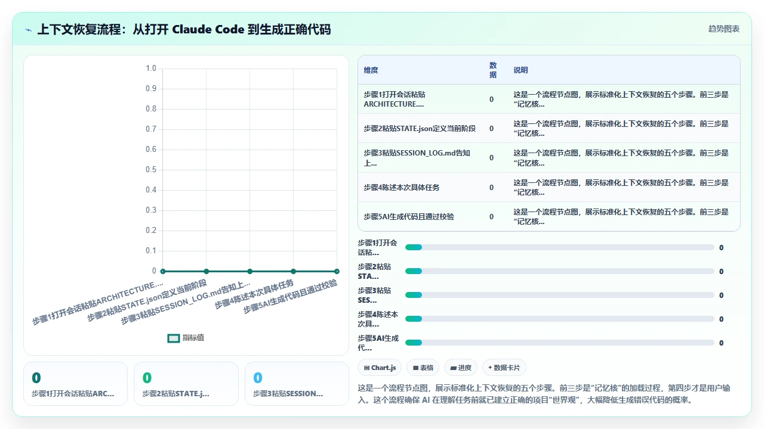Click progress bar for 步骤5AI生成代...
This screenshot has width=764, height=429.
click(x=559, y=343)
